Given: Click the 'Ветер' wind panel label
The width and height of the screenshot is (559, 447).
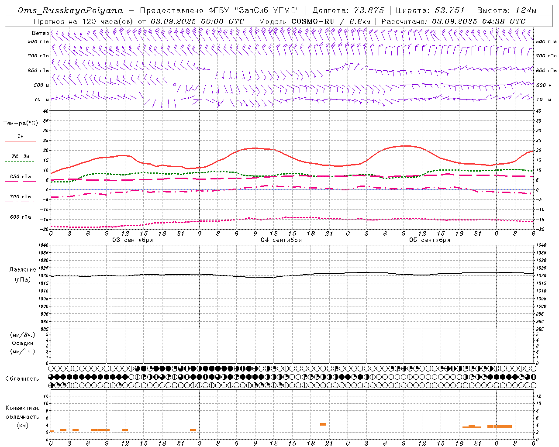Looking at the screenshot, I should (x=41, y=33).
